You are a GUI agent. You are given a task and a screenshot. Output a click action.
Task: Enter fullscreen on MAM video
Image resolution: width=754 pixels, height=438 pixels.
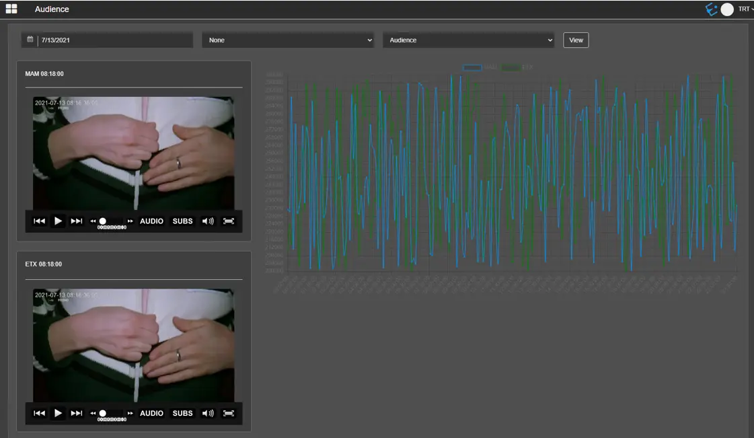pos(229,221)
